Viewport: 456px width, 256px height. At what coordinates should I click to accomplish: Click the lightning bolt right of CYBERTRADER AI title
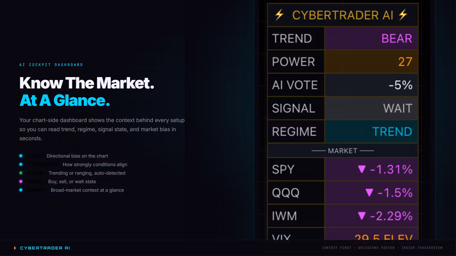click(x=403, y=15)
